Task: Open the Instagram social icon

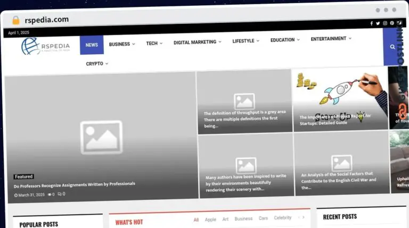Action: [385, 23]
